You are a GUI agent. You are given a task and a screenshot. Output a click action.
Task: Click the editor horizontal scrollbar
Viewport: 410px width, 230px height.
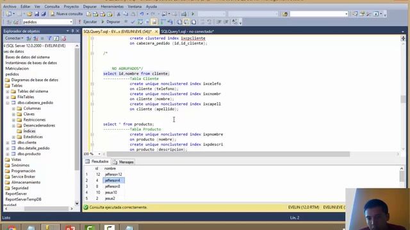click(x=228, y=154)
